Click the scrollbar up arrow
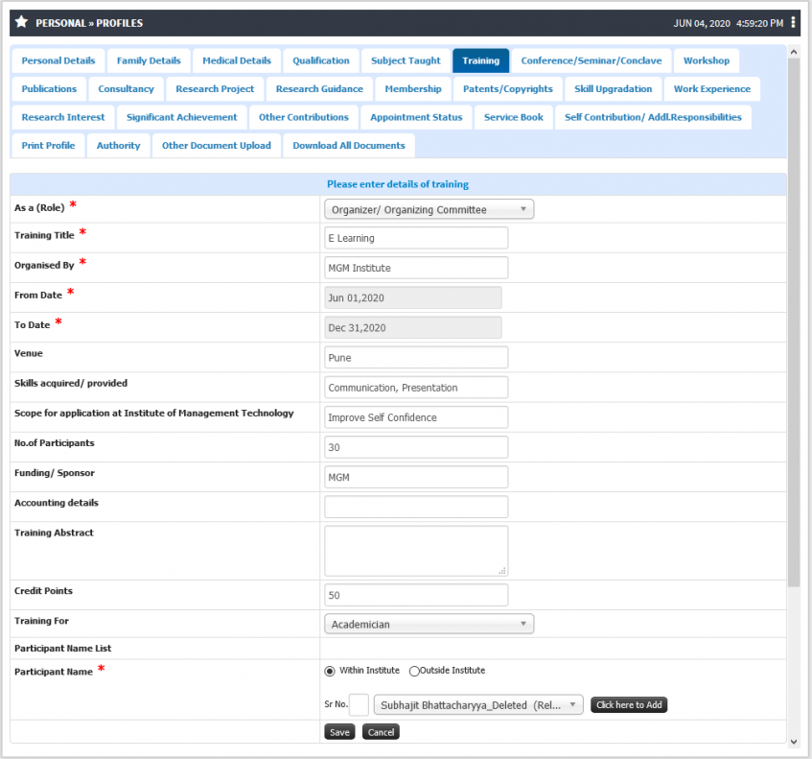812x759 pixels. tap(794, 52)
